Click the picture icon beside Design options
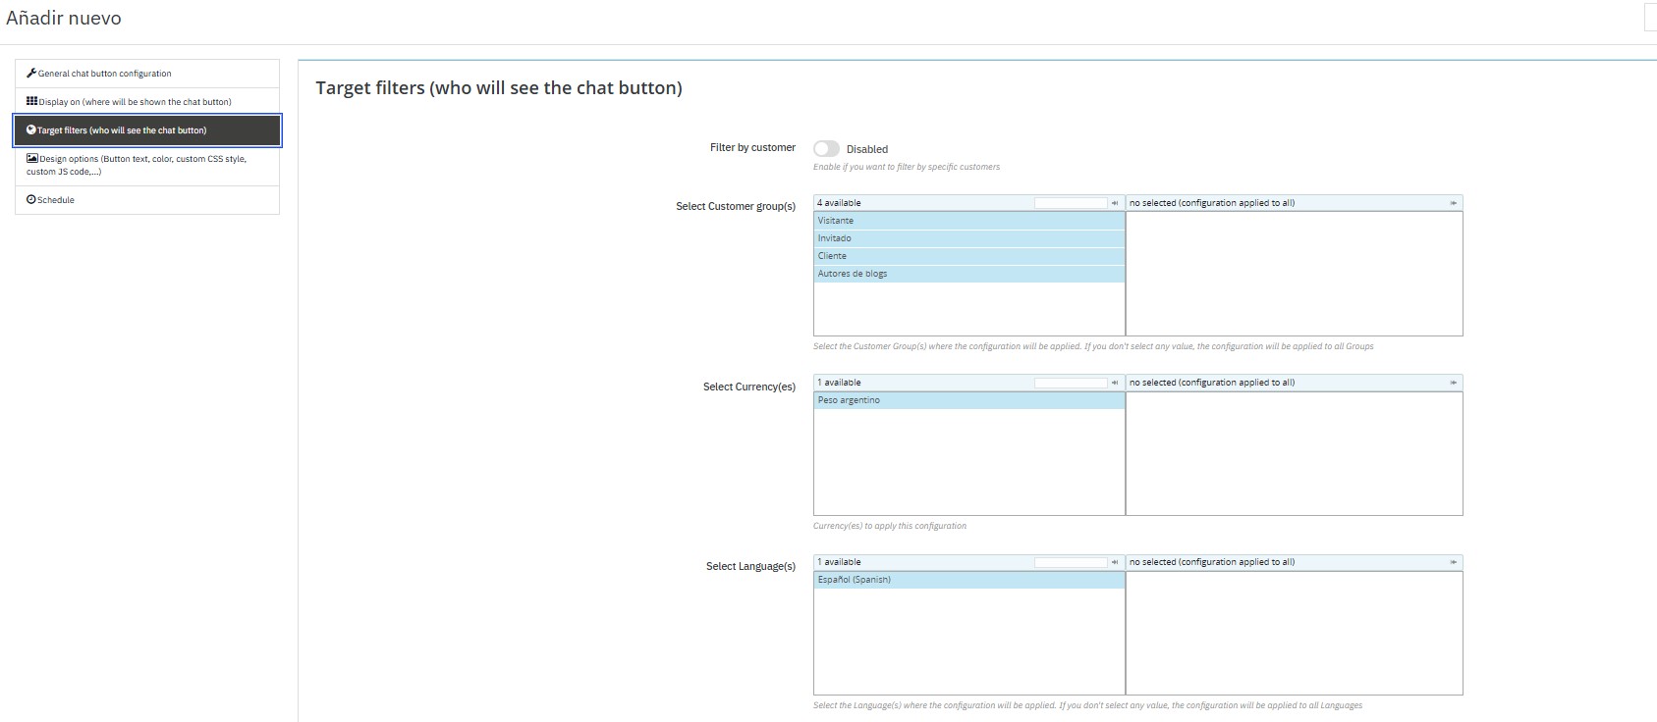This screenshot has height=722, width=1657. point(32,158)
